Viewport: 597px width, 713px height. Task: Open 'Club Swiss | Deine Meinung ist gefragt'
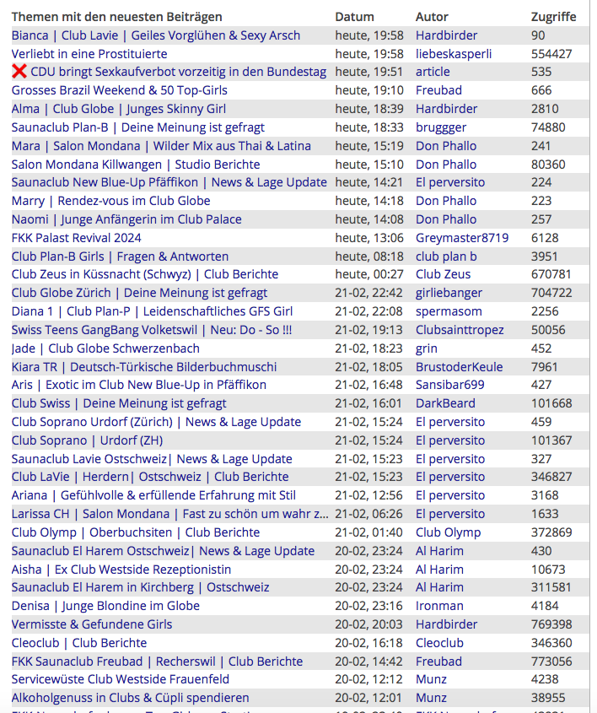pyautogui.click(x=119, y=403)
